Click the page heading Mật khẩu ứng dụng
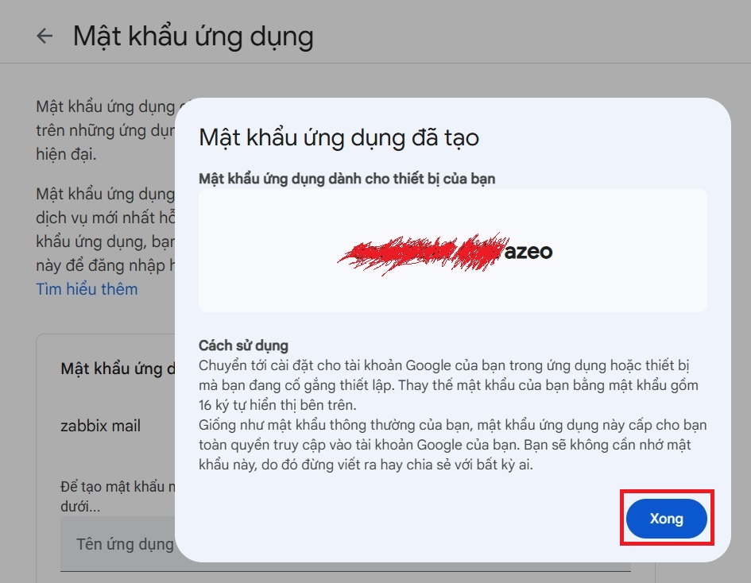 coord(193,37)
